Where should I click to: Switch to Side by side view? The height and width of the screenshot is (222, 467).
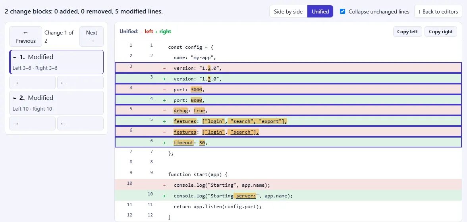coord(288,11)
